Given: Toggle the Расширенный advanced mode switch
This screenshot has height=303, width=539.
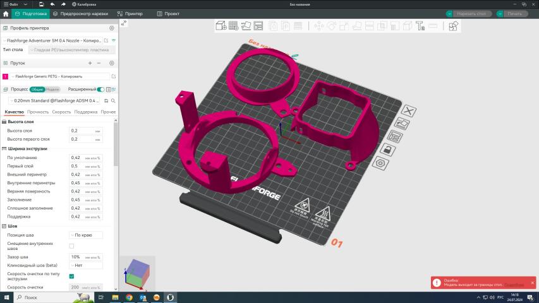Looking at the screenshot, I should point(100,89).
